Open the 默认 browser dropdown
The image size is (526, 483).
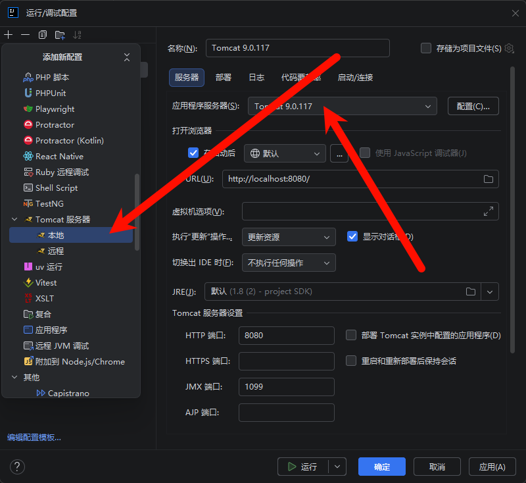(x=285, y=153)
